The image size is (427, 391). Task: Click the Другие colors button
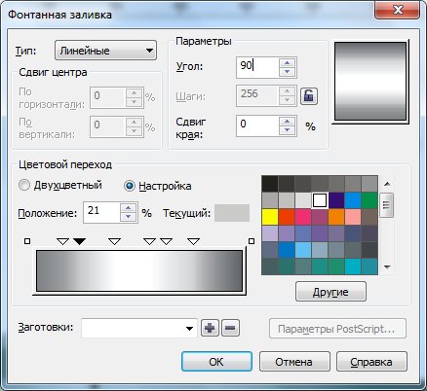(x=330, y=292)
